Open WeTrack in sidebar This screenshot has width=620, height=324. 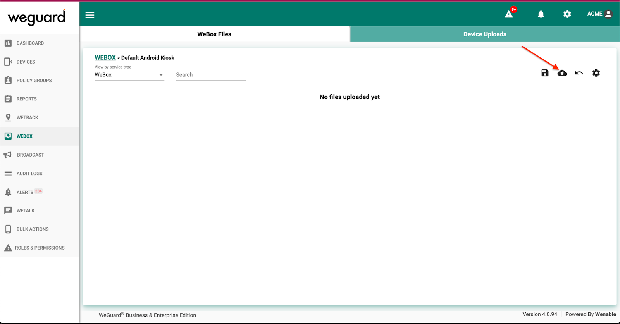40,117
